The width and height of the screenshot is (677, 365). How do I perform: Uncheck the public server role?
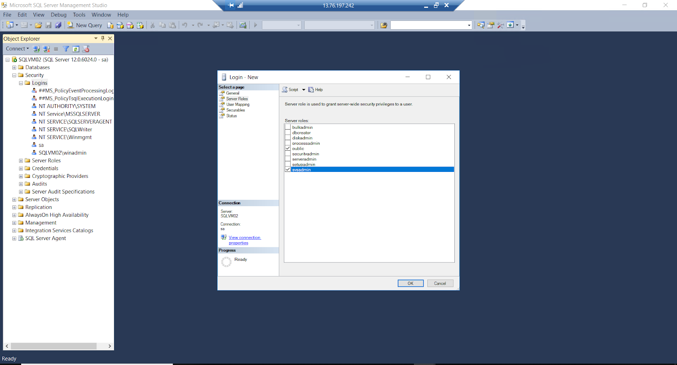click(x=288, y=148)
